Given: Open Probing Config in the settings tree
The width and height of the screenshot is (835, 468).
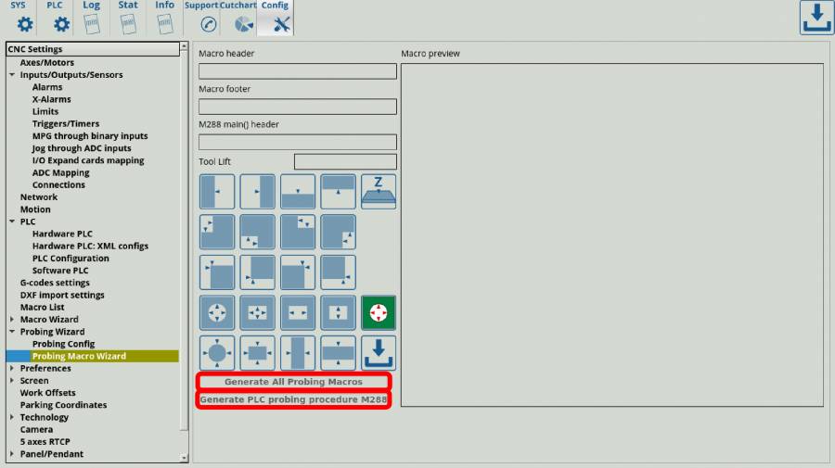Looking at the screenshot, I should pos(63,344).
